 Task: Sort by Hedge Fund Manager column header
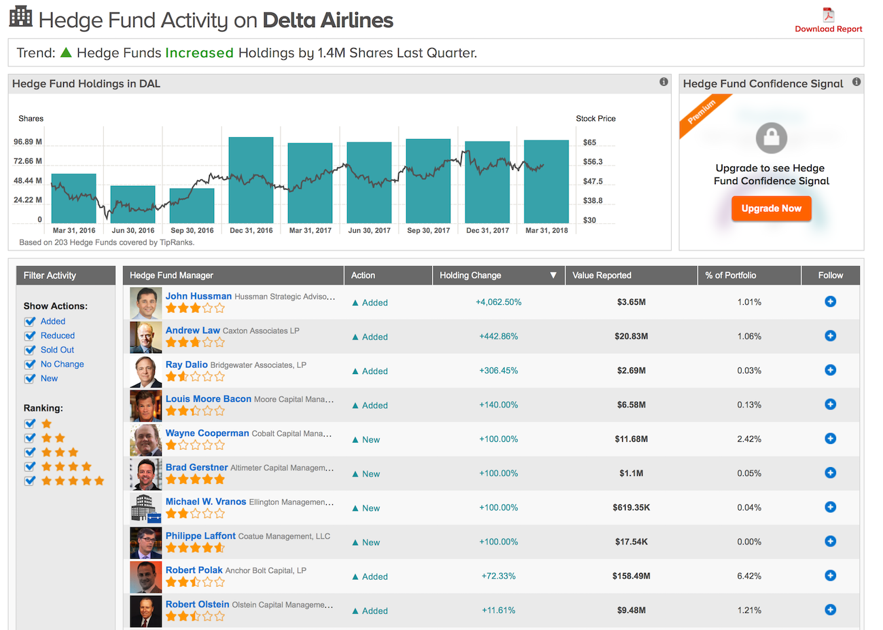point(233,275)
